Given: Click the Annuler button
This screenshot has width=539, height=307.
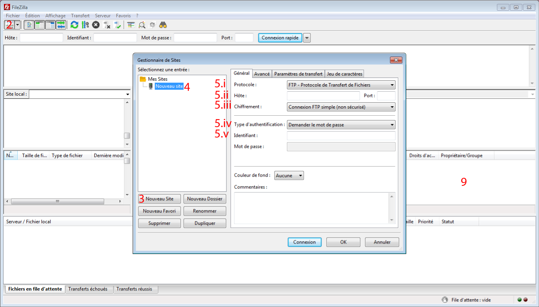Looking at the screenshot, I should (x=382, y=242).
